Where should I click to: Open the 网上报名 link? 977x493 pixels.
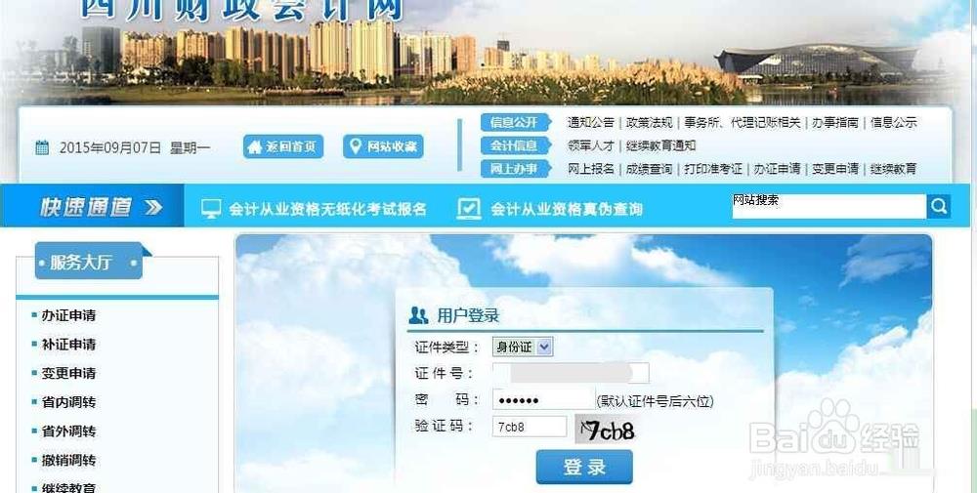[591, 169]
